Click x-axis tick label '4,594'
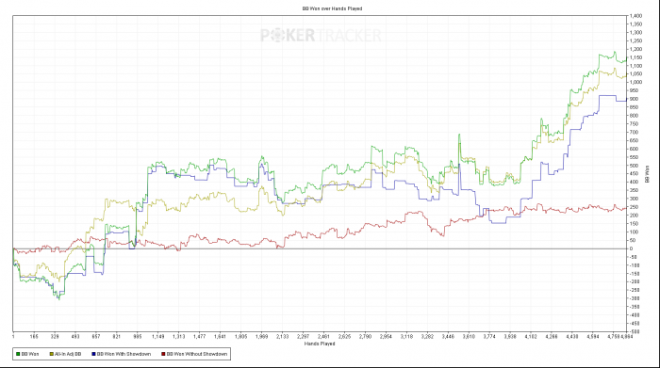The width and height of the screenshot is (660, 368). (x=593, y=337)
